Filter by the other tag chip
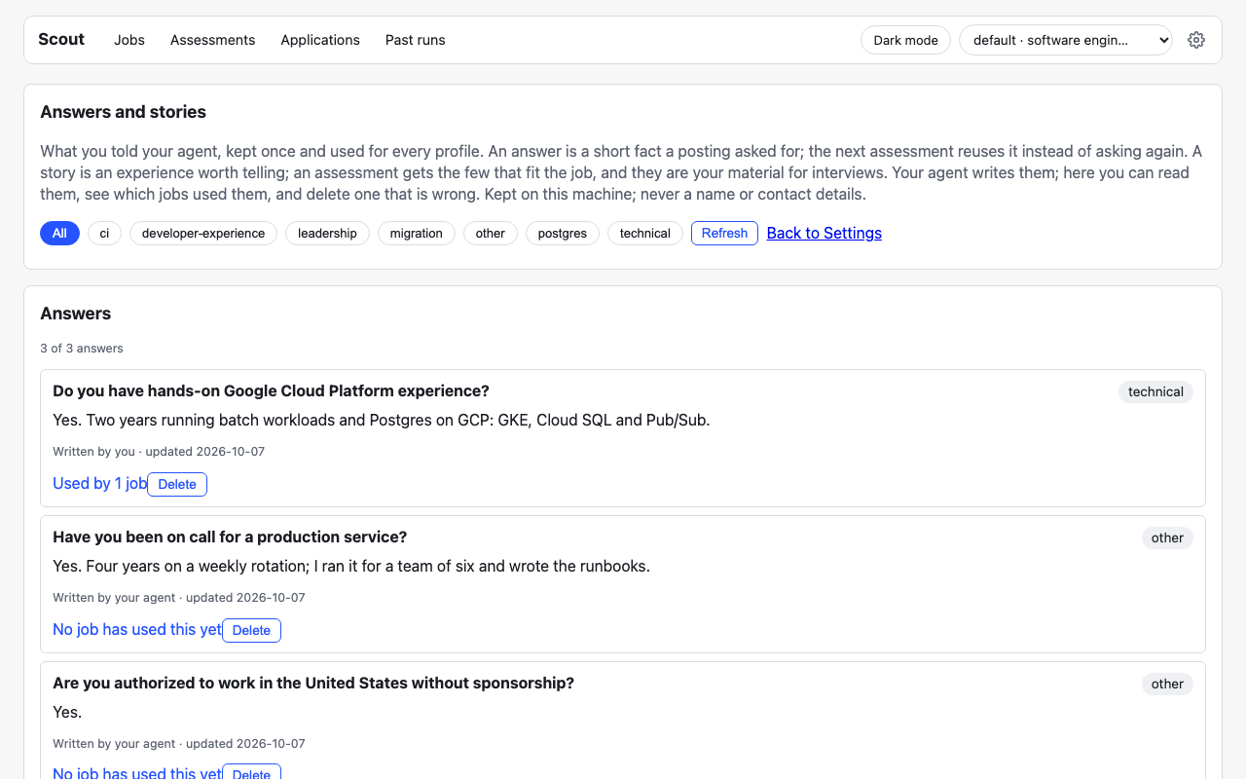The image size is (1246, 779). (491, 234)
